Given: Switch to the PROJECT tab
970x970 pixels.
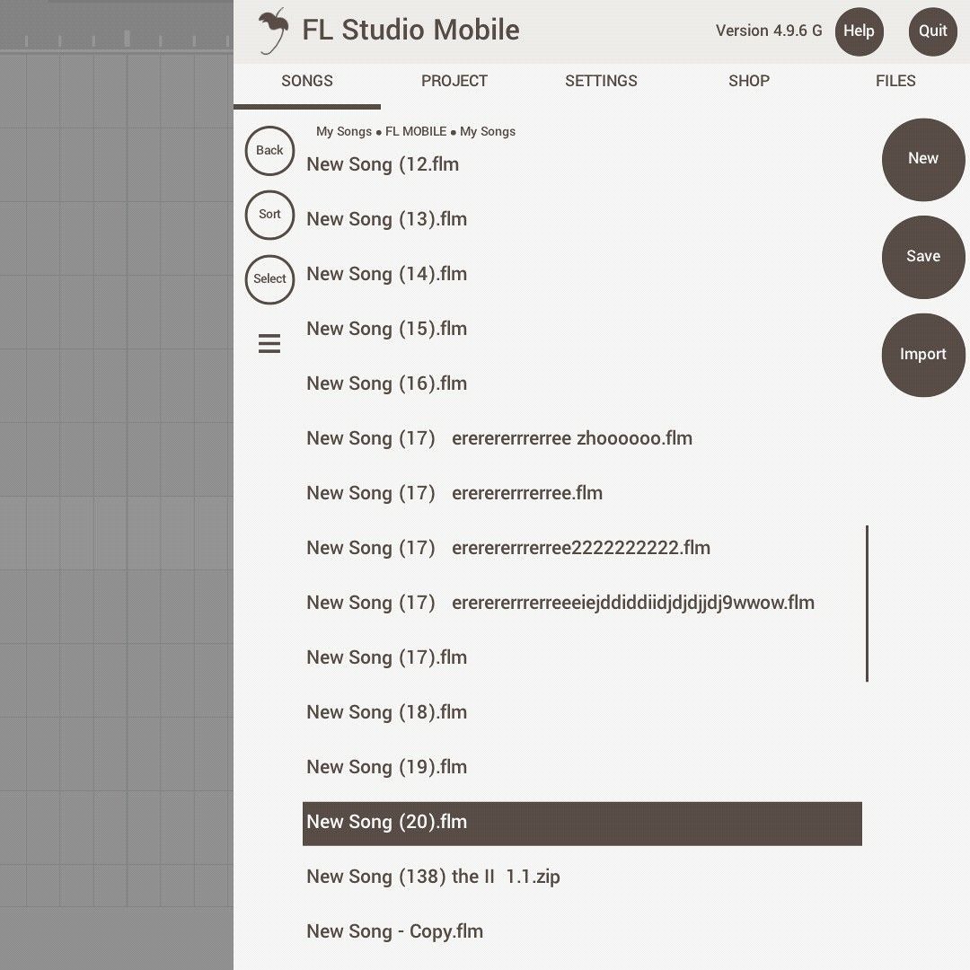Looking at the screenshot, I should click(454, 81).
